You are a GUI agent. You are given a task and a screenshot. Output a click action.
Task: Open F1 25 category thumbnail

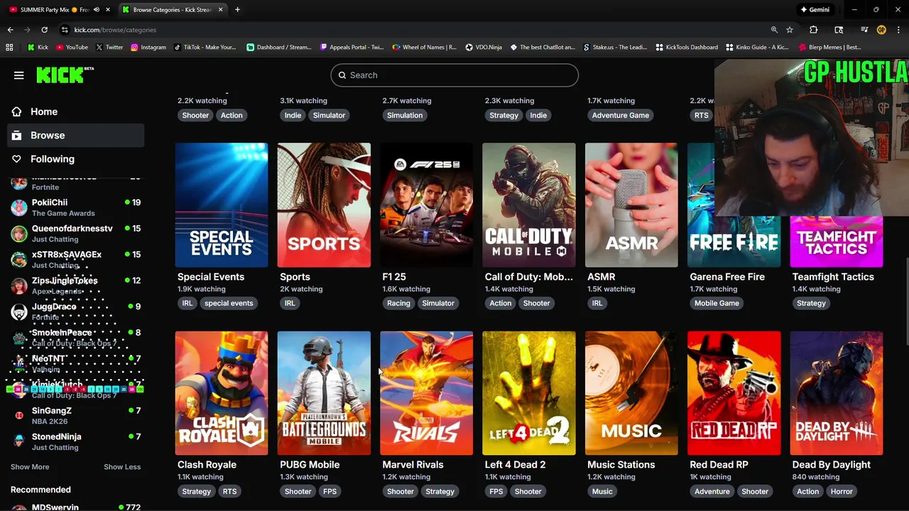[x=426, y=205]
